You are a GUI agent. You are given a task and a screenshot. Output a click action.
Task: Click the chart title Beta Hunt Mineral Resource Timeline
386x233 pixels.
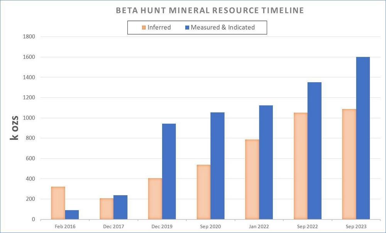pyautogui.click(x=210, y=10)
